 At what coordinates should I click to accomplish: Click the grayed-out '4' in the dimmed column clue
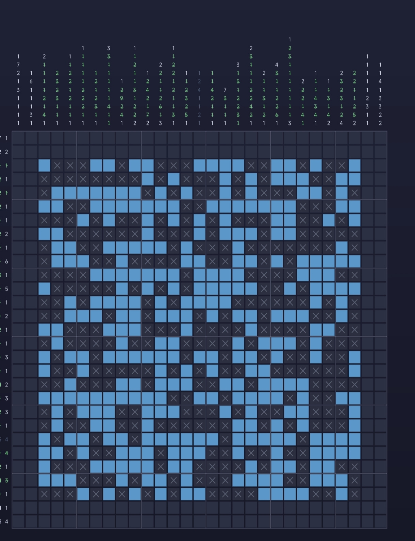tap(199, 90)
